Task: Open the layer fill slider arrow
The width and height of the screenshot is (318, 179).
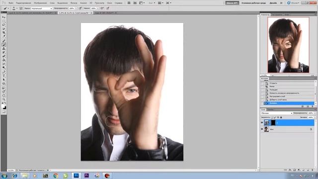Action: pyautogui.click(x=315, y=117)
